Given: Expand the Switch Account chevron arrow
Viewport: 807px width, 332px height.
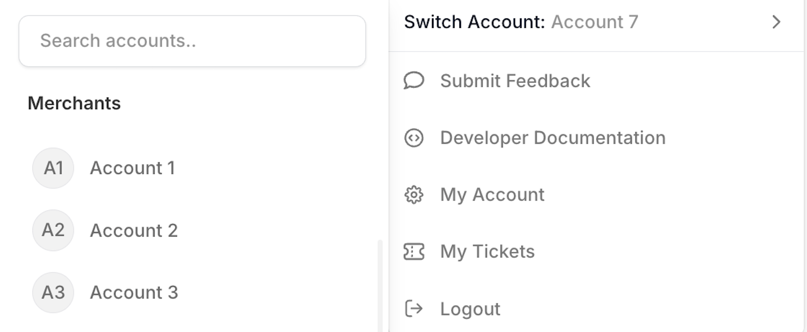Looking at the screenshot, I should click(x=776, y=22).
